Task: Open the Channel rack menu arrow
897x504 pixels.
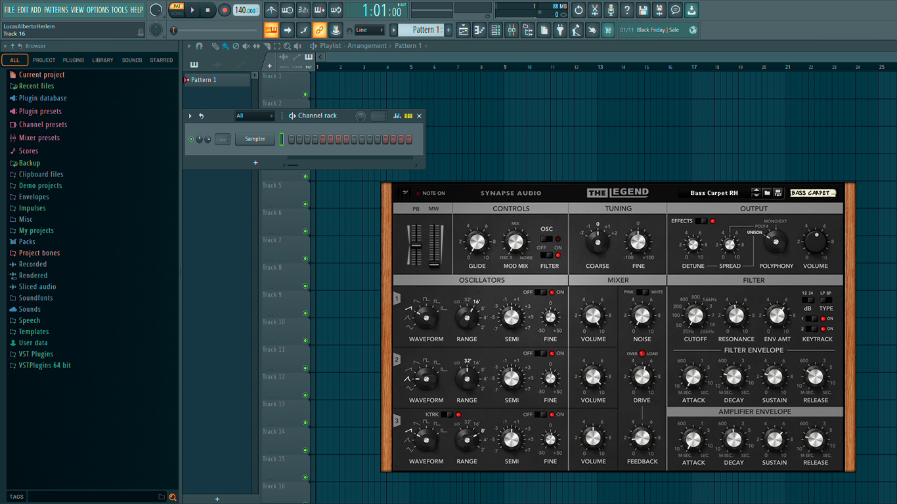Action: pyautogui.click(x=190, y=116)
